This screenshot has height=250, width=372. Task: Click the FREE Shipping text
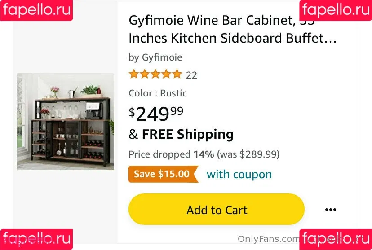tap(187, 134)
